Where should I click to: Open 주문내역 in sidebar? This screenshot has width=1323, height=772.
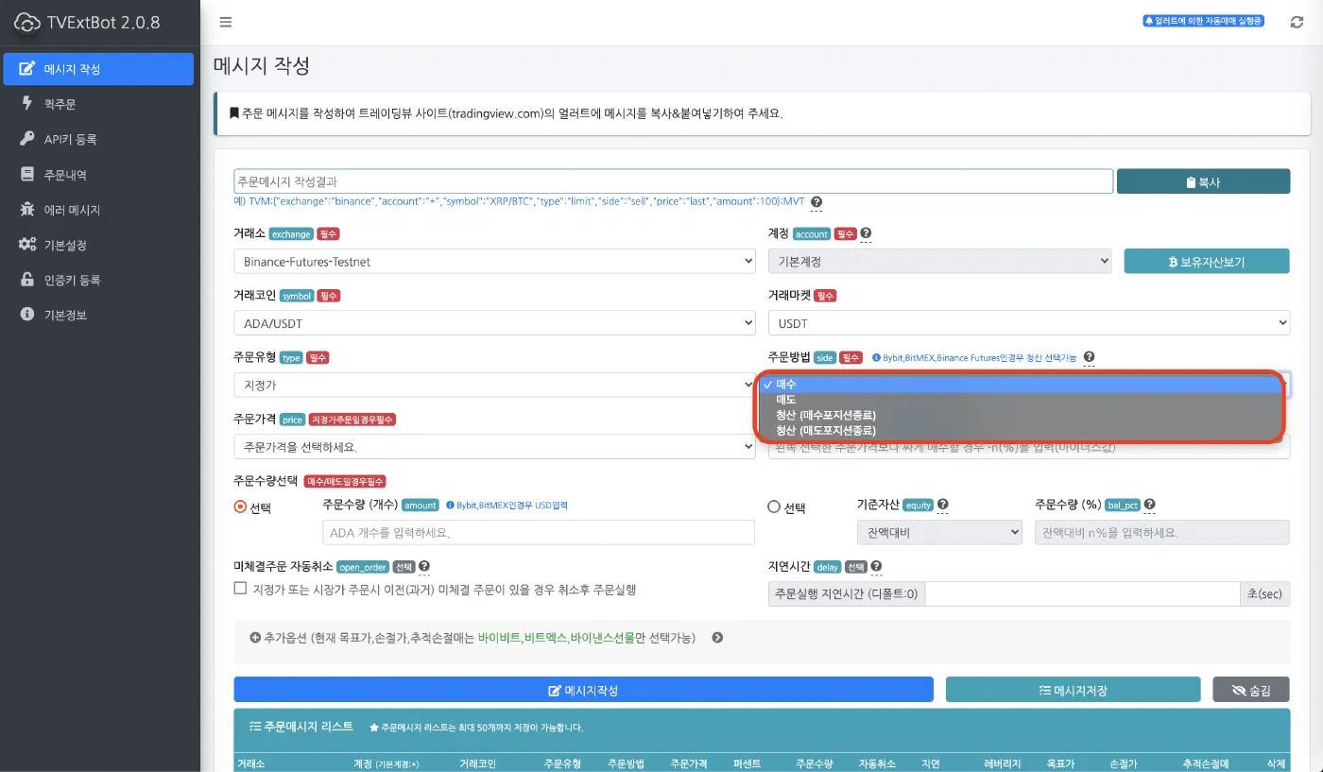tap(98, 175)
